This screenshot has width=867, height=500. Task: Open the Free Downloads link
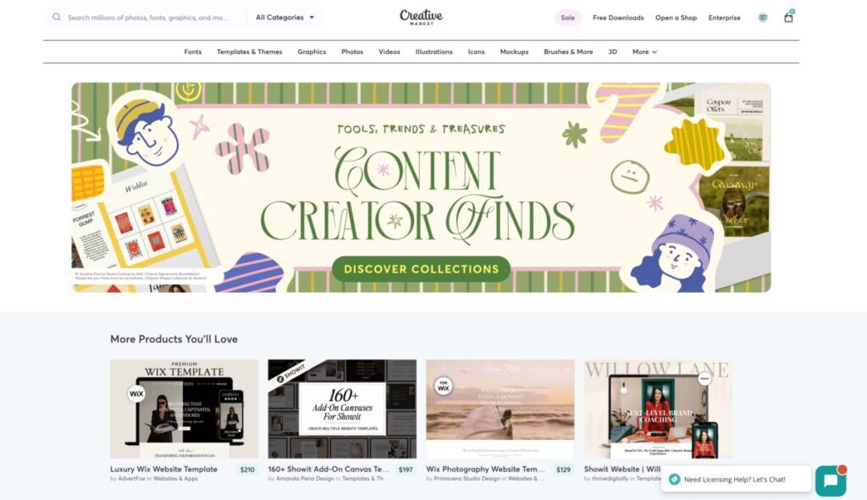(x=618, y=18)
